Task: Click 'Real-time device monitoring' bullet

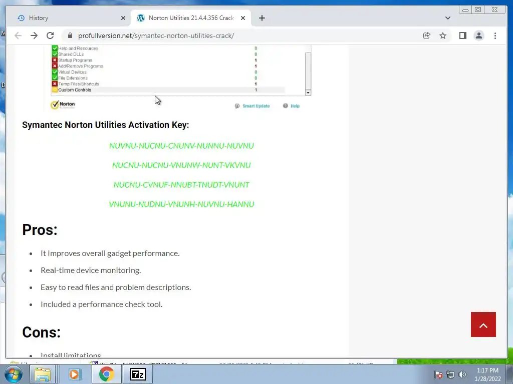Action: click(x=91, y=270)
